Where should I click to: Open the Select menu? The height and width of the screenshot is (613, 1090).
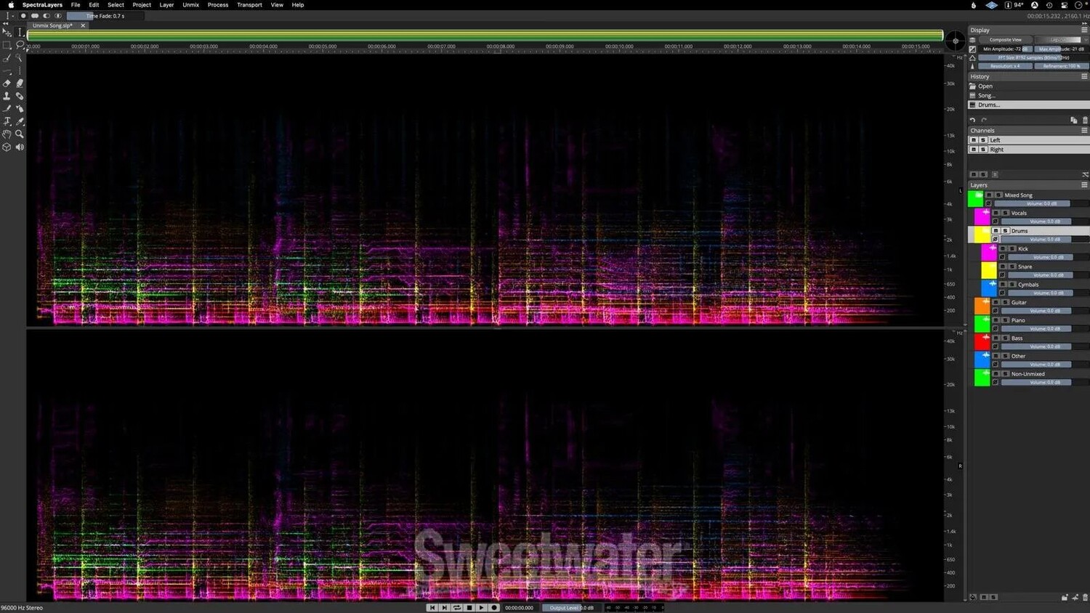pyautogui.click(x=116, y=5)
